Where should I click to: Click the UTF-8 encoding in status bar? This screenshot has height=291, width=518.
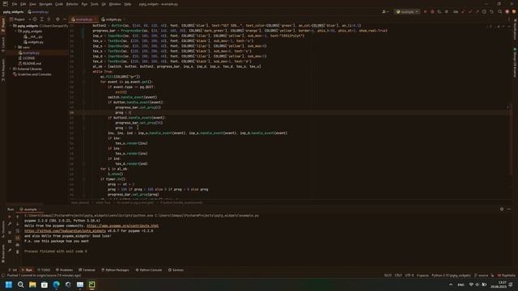pos(410,275)
